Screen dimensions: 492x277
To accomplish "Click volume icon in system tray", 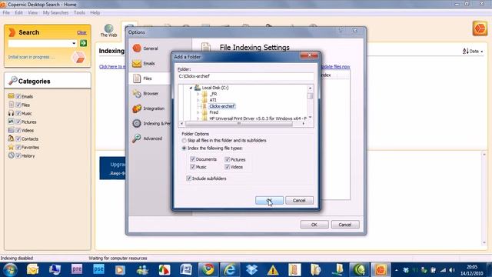I will coord(452,270).
